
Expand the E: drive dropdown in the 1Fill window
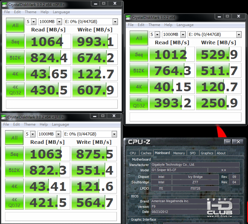pyautogui.click(x=114, y=134)
